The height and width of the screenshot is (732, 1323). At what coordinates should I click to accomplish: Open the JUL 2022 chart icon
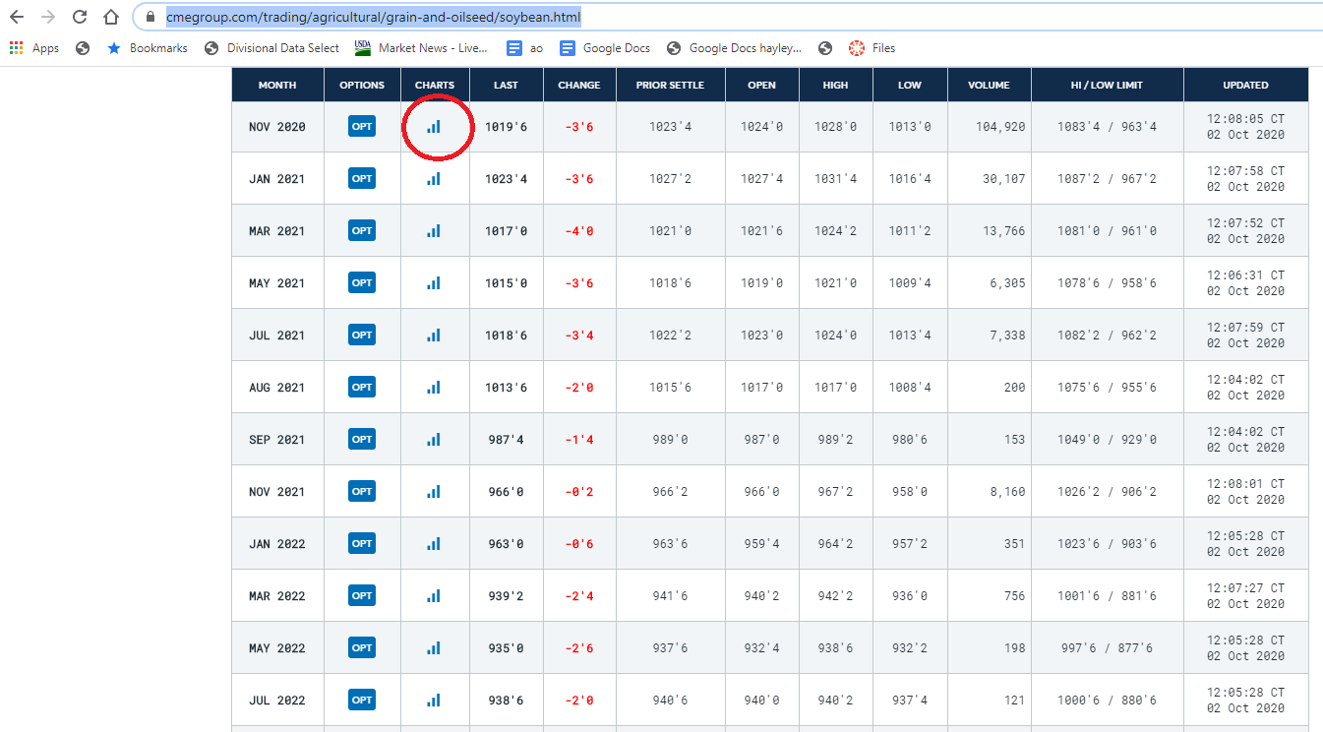[434, 701]
